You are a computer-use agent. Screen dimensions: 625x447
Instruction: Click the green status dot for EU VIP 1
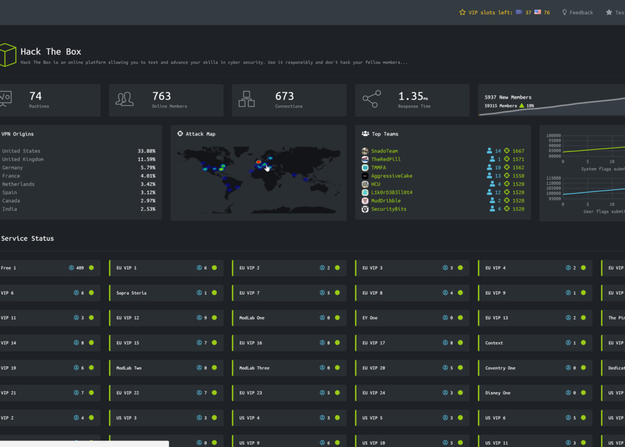pos(214,268)
